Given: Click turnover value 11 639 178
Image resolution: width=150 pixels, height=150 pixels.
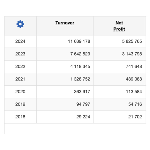Looking at the screenshot, I should coord(79,41).
